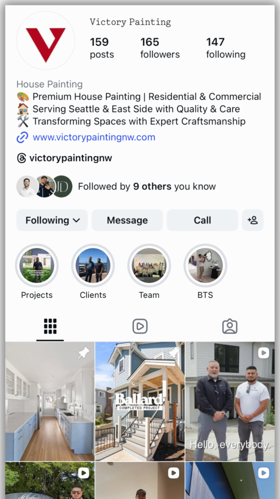This screenshot has width=280, height=499.
Task: Switch to the posts grid tab
Action: click(50, 326)
